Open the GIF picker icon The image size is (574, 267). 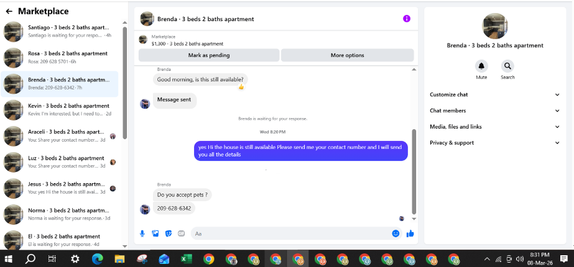[181, 233]
